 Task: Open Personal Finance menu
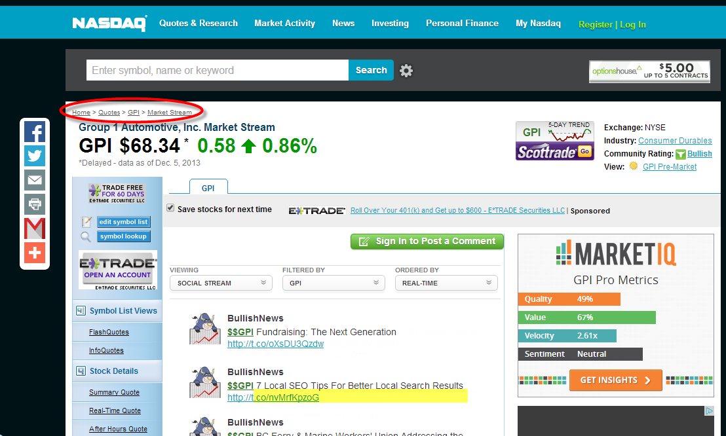[462, 23]
